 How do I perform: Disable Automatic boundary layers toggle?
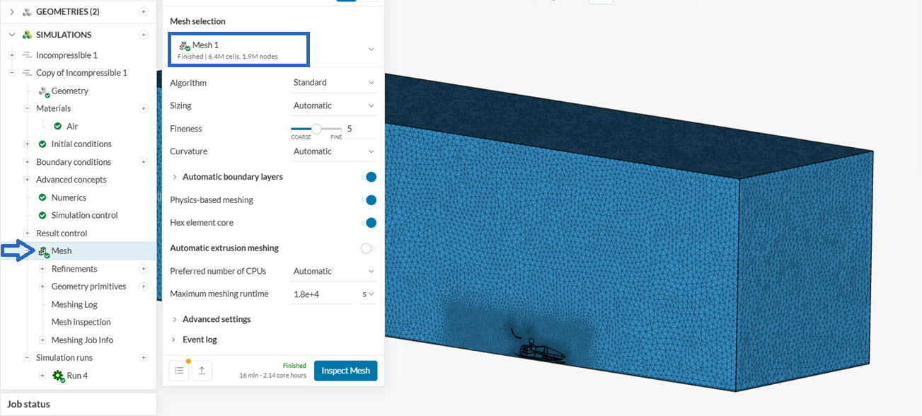(x=368, y=177)
